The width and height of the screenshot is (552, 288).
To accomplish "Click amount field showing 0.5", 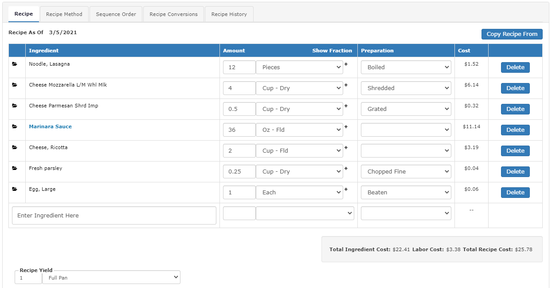I will (239, 109).
